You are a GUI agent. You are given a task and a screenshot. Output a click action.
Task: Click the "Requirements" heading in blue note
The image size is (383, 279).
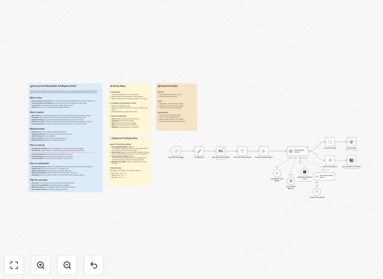coord(37,129)
